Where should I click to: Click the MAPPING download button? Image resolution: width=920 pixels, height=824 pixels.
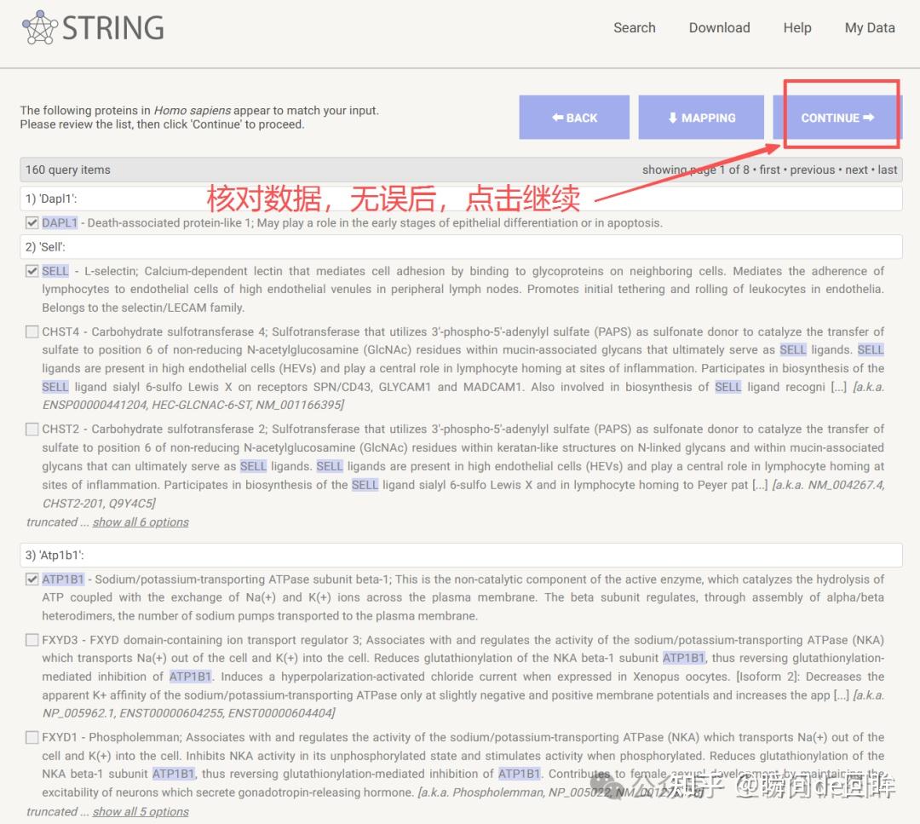(x=701, y=118)
